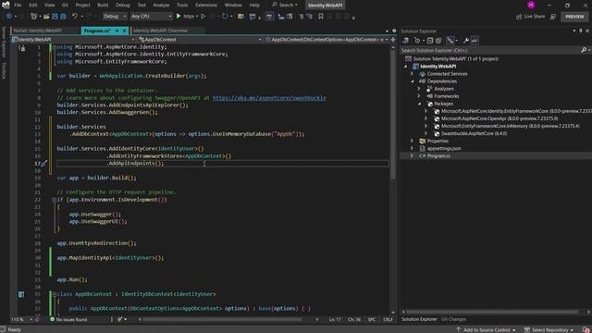Open the File menu
The width and height of the screenshot is (592, 333).
point(18,5)
